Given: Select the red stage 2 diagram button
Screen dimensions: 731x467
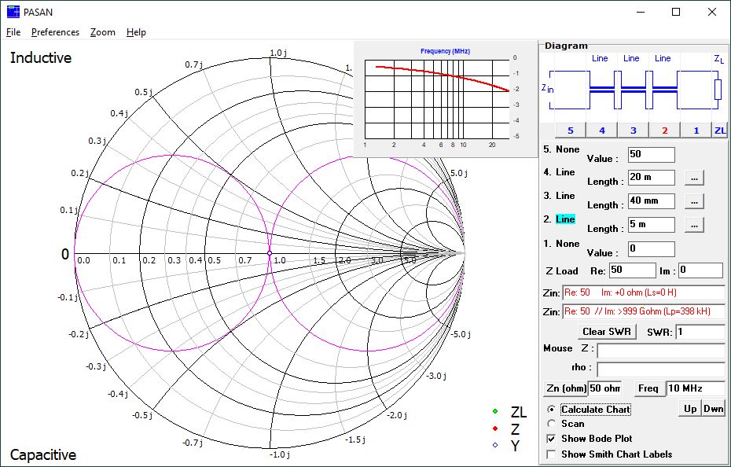Looking at the screenshot, I should click(x=665, y=131).
